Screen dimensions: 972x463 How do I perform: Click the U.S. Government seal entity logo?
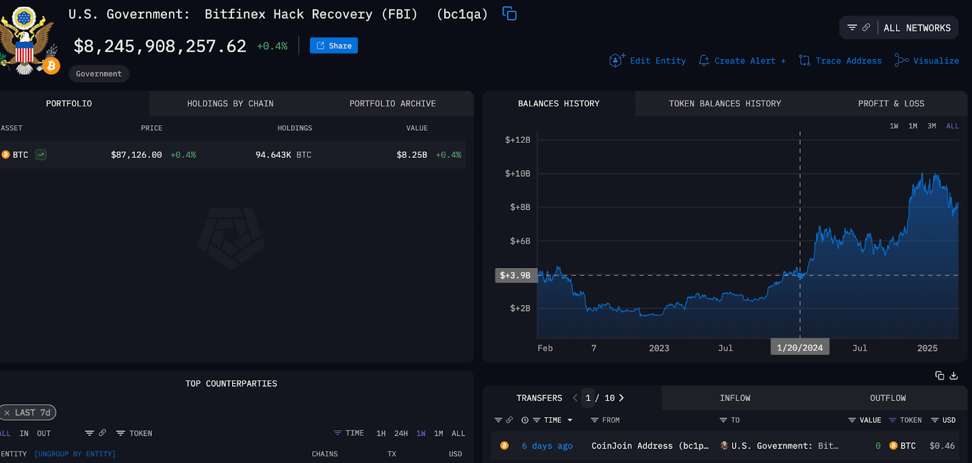[x=26, y=40]
